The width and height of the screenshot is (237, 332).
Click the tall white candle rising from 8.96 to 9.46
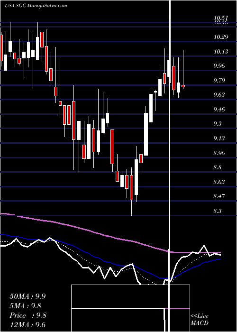[x=146, y=134]
